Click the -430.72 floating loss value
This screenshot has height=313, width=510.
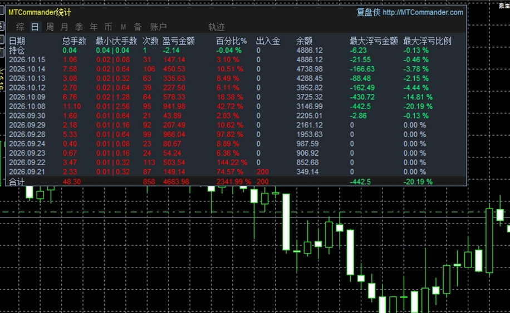[362, 97]
